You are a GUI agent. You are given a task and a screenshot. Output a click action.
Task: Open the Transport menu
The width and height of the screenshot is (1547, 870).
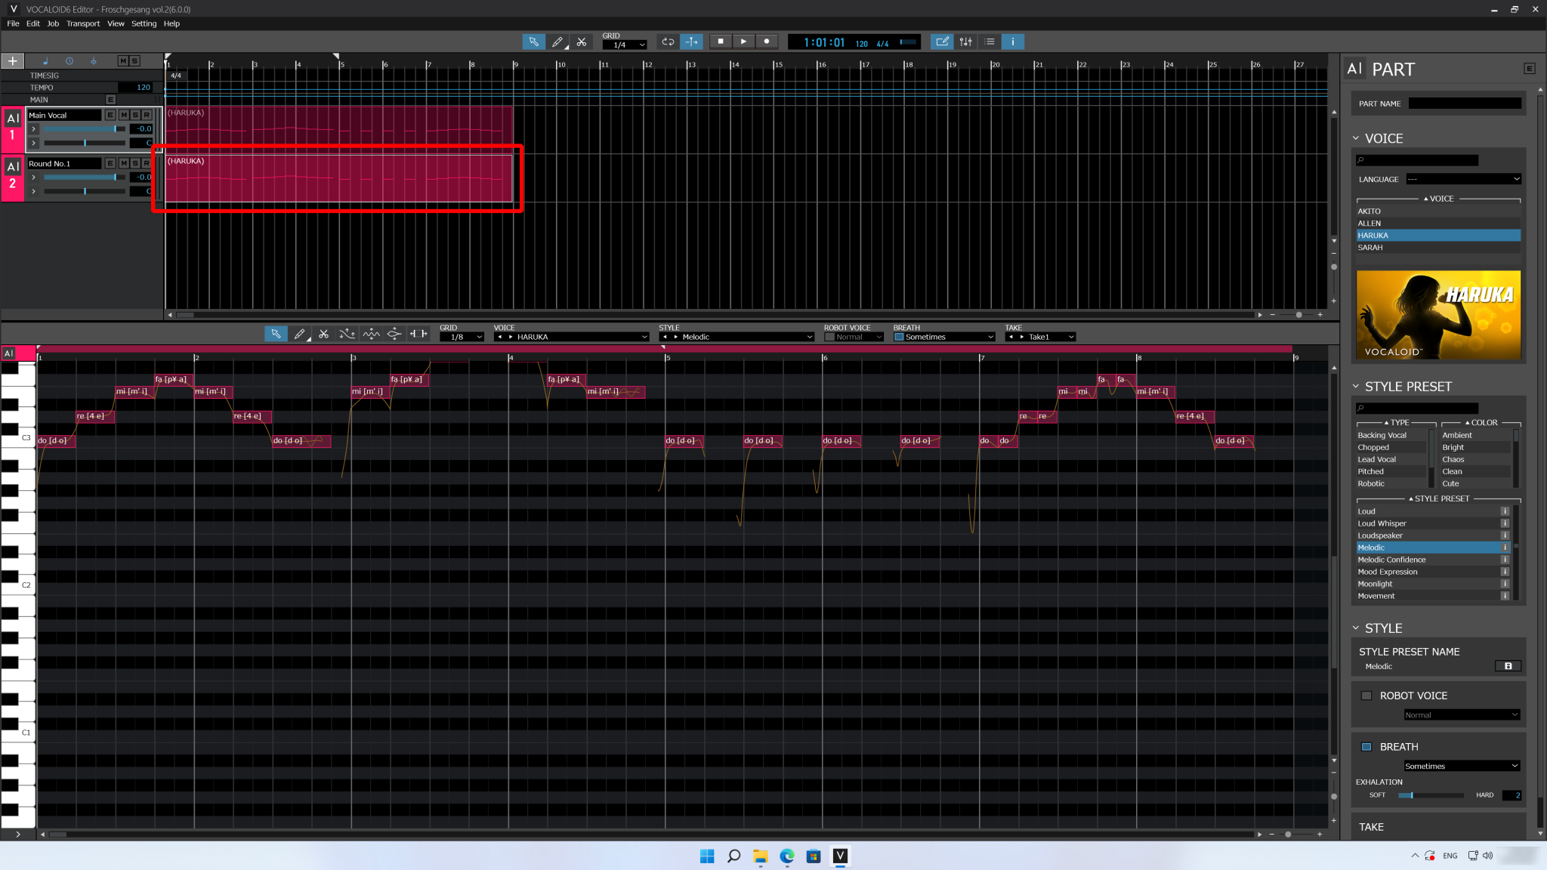pyautogui.click(x=83, y=23)
